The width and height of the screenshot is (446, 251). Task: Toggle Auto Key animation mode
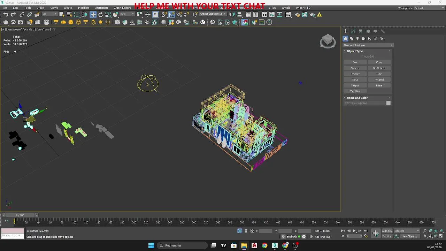point(387,231)
